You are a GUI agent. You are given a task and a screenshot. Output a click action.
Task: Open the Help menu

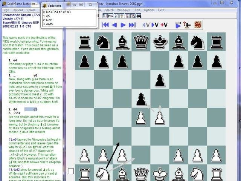(x=161, y=10)
